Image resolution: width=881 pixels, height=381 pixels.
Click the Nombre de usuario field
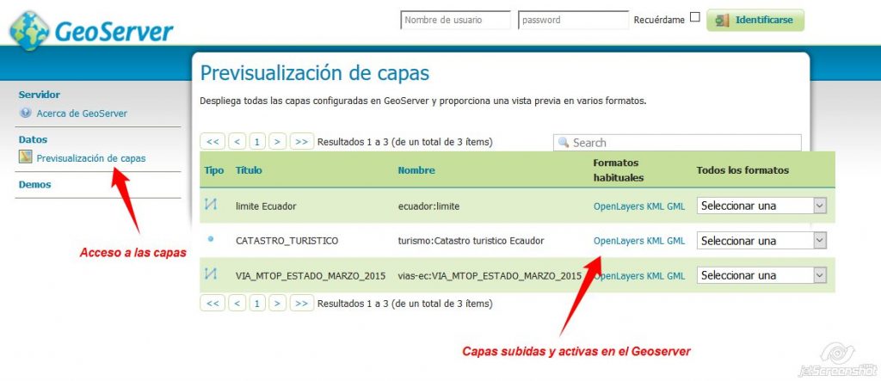(x=455, y=20)
